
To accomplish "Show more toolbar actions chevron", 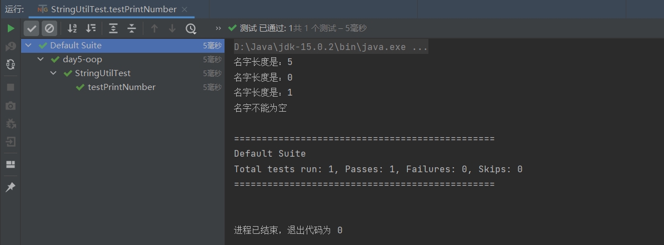I will [x=218, y=28].
